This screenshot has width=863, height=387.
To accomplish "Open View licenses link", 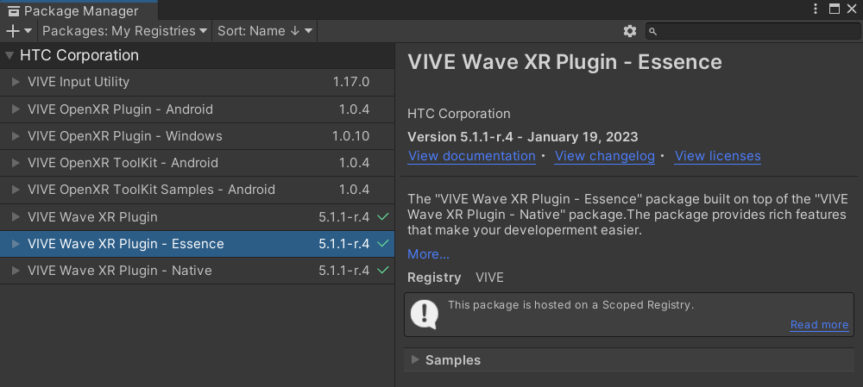I will click(718, 156).
